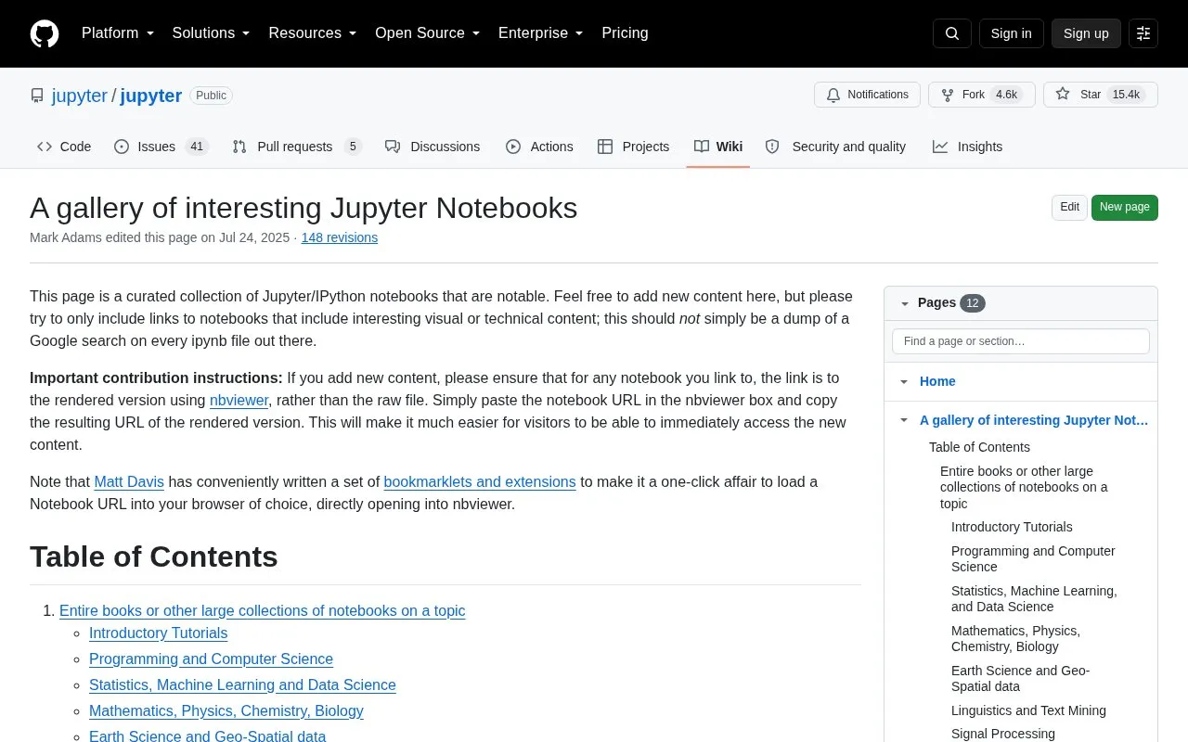The width and height of the screenshot is (1188, 742).
Task: Open the Code tab
Action: coord(64,147)
